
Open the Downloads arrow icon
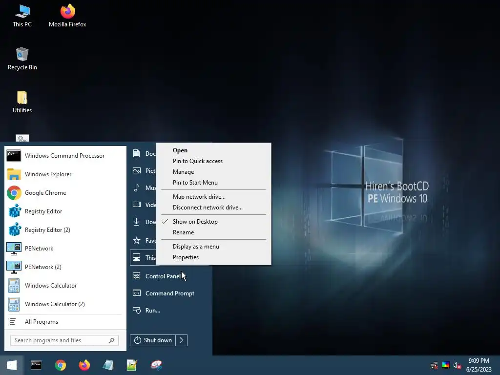137,222
